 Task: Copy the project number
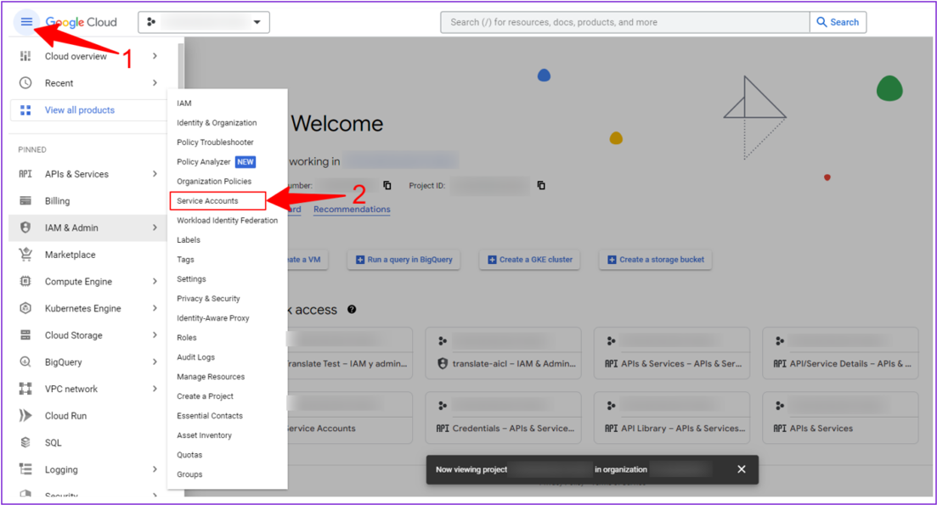click(x=387, y=185)
